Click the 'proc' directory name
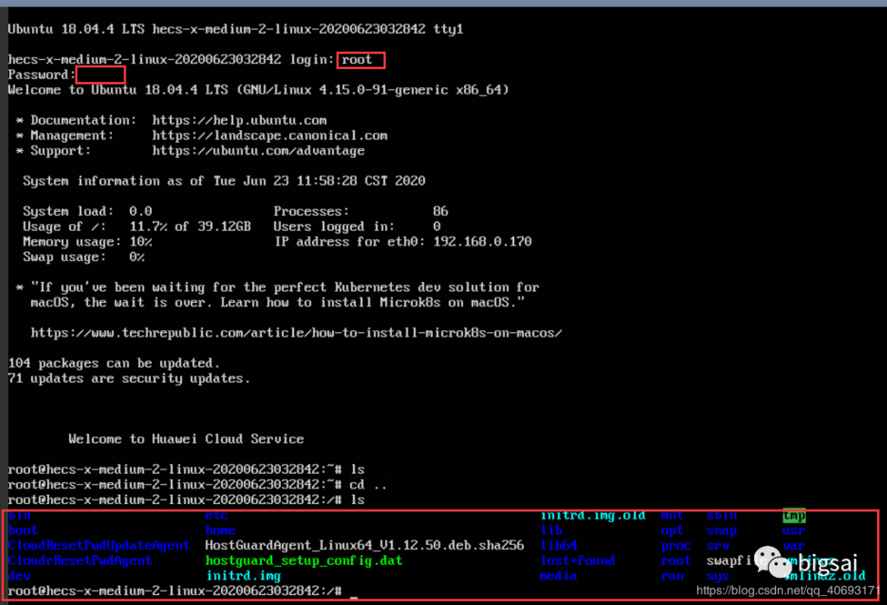Viewport: 887px width, 605px height. [676, 546]
